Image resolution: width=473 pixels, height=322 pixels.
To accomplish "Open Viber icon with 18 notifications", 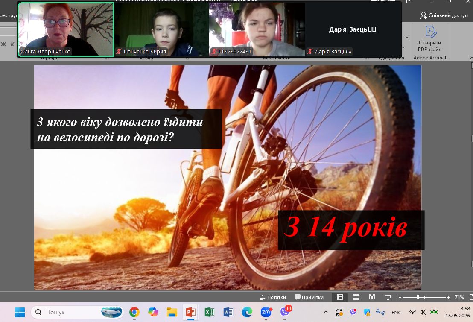I will (285, 311).
